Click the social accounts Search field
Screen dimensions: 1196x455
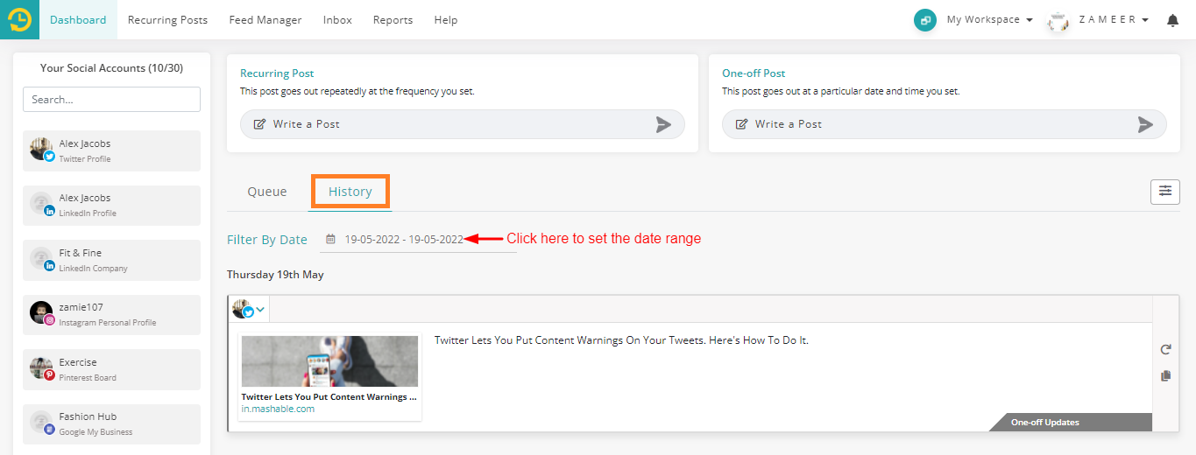click(111, 99)
